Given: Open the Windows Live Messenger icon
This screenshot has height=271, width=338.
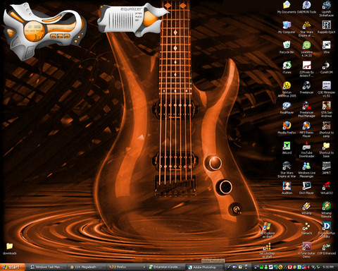Looking at the screenshot, I should (306, 169).
